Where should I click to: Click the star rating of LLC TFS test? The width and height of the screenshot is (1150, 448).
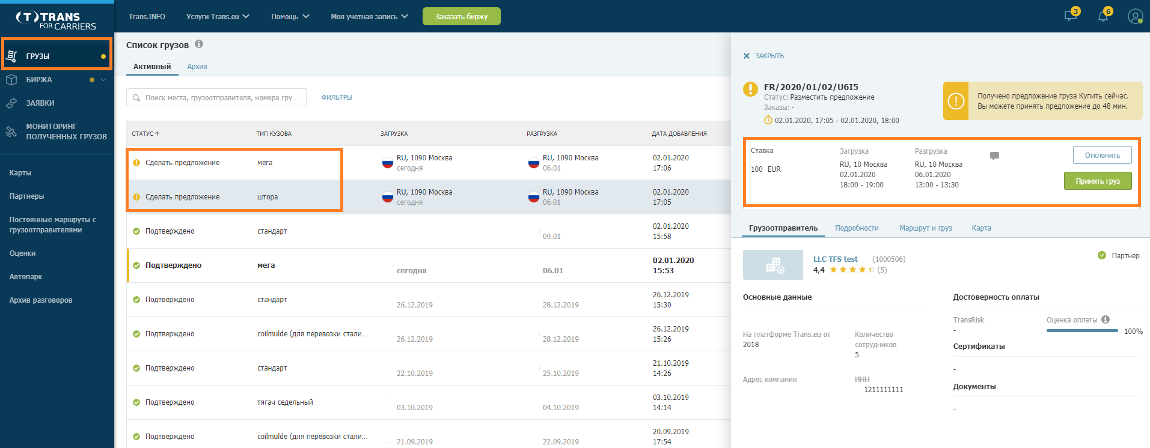(852, 270)
